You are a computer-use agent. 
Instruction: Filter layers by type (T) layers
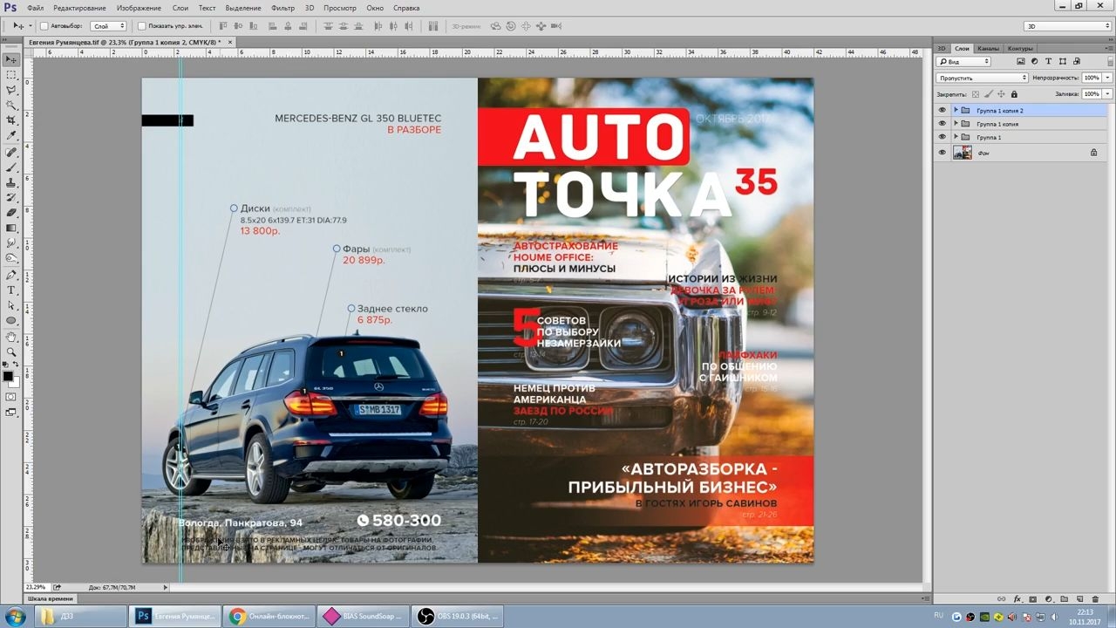tap(1048, 62)
